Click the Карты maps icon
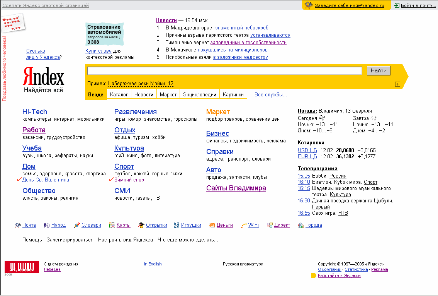The image size is (438, 296). pos(112,225)
